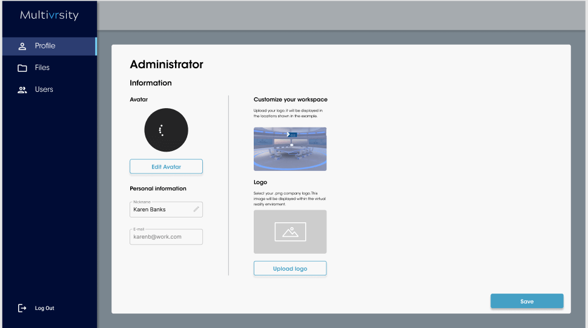This screenshot has width=588, height=328.
Task: Click the Customize your workspace heading
Action: (x=290, y=100)
